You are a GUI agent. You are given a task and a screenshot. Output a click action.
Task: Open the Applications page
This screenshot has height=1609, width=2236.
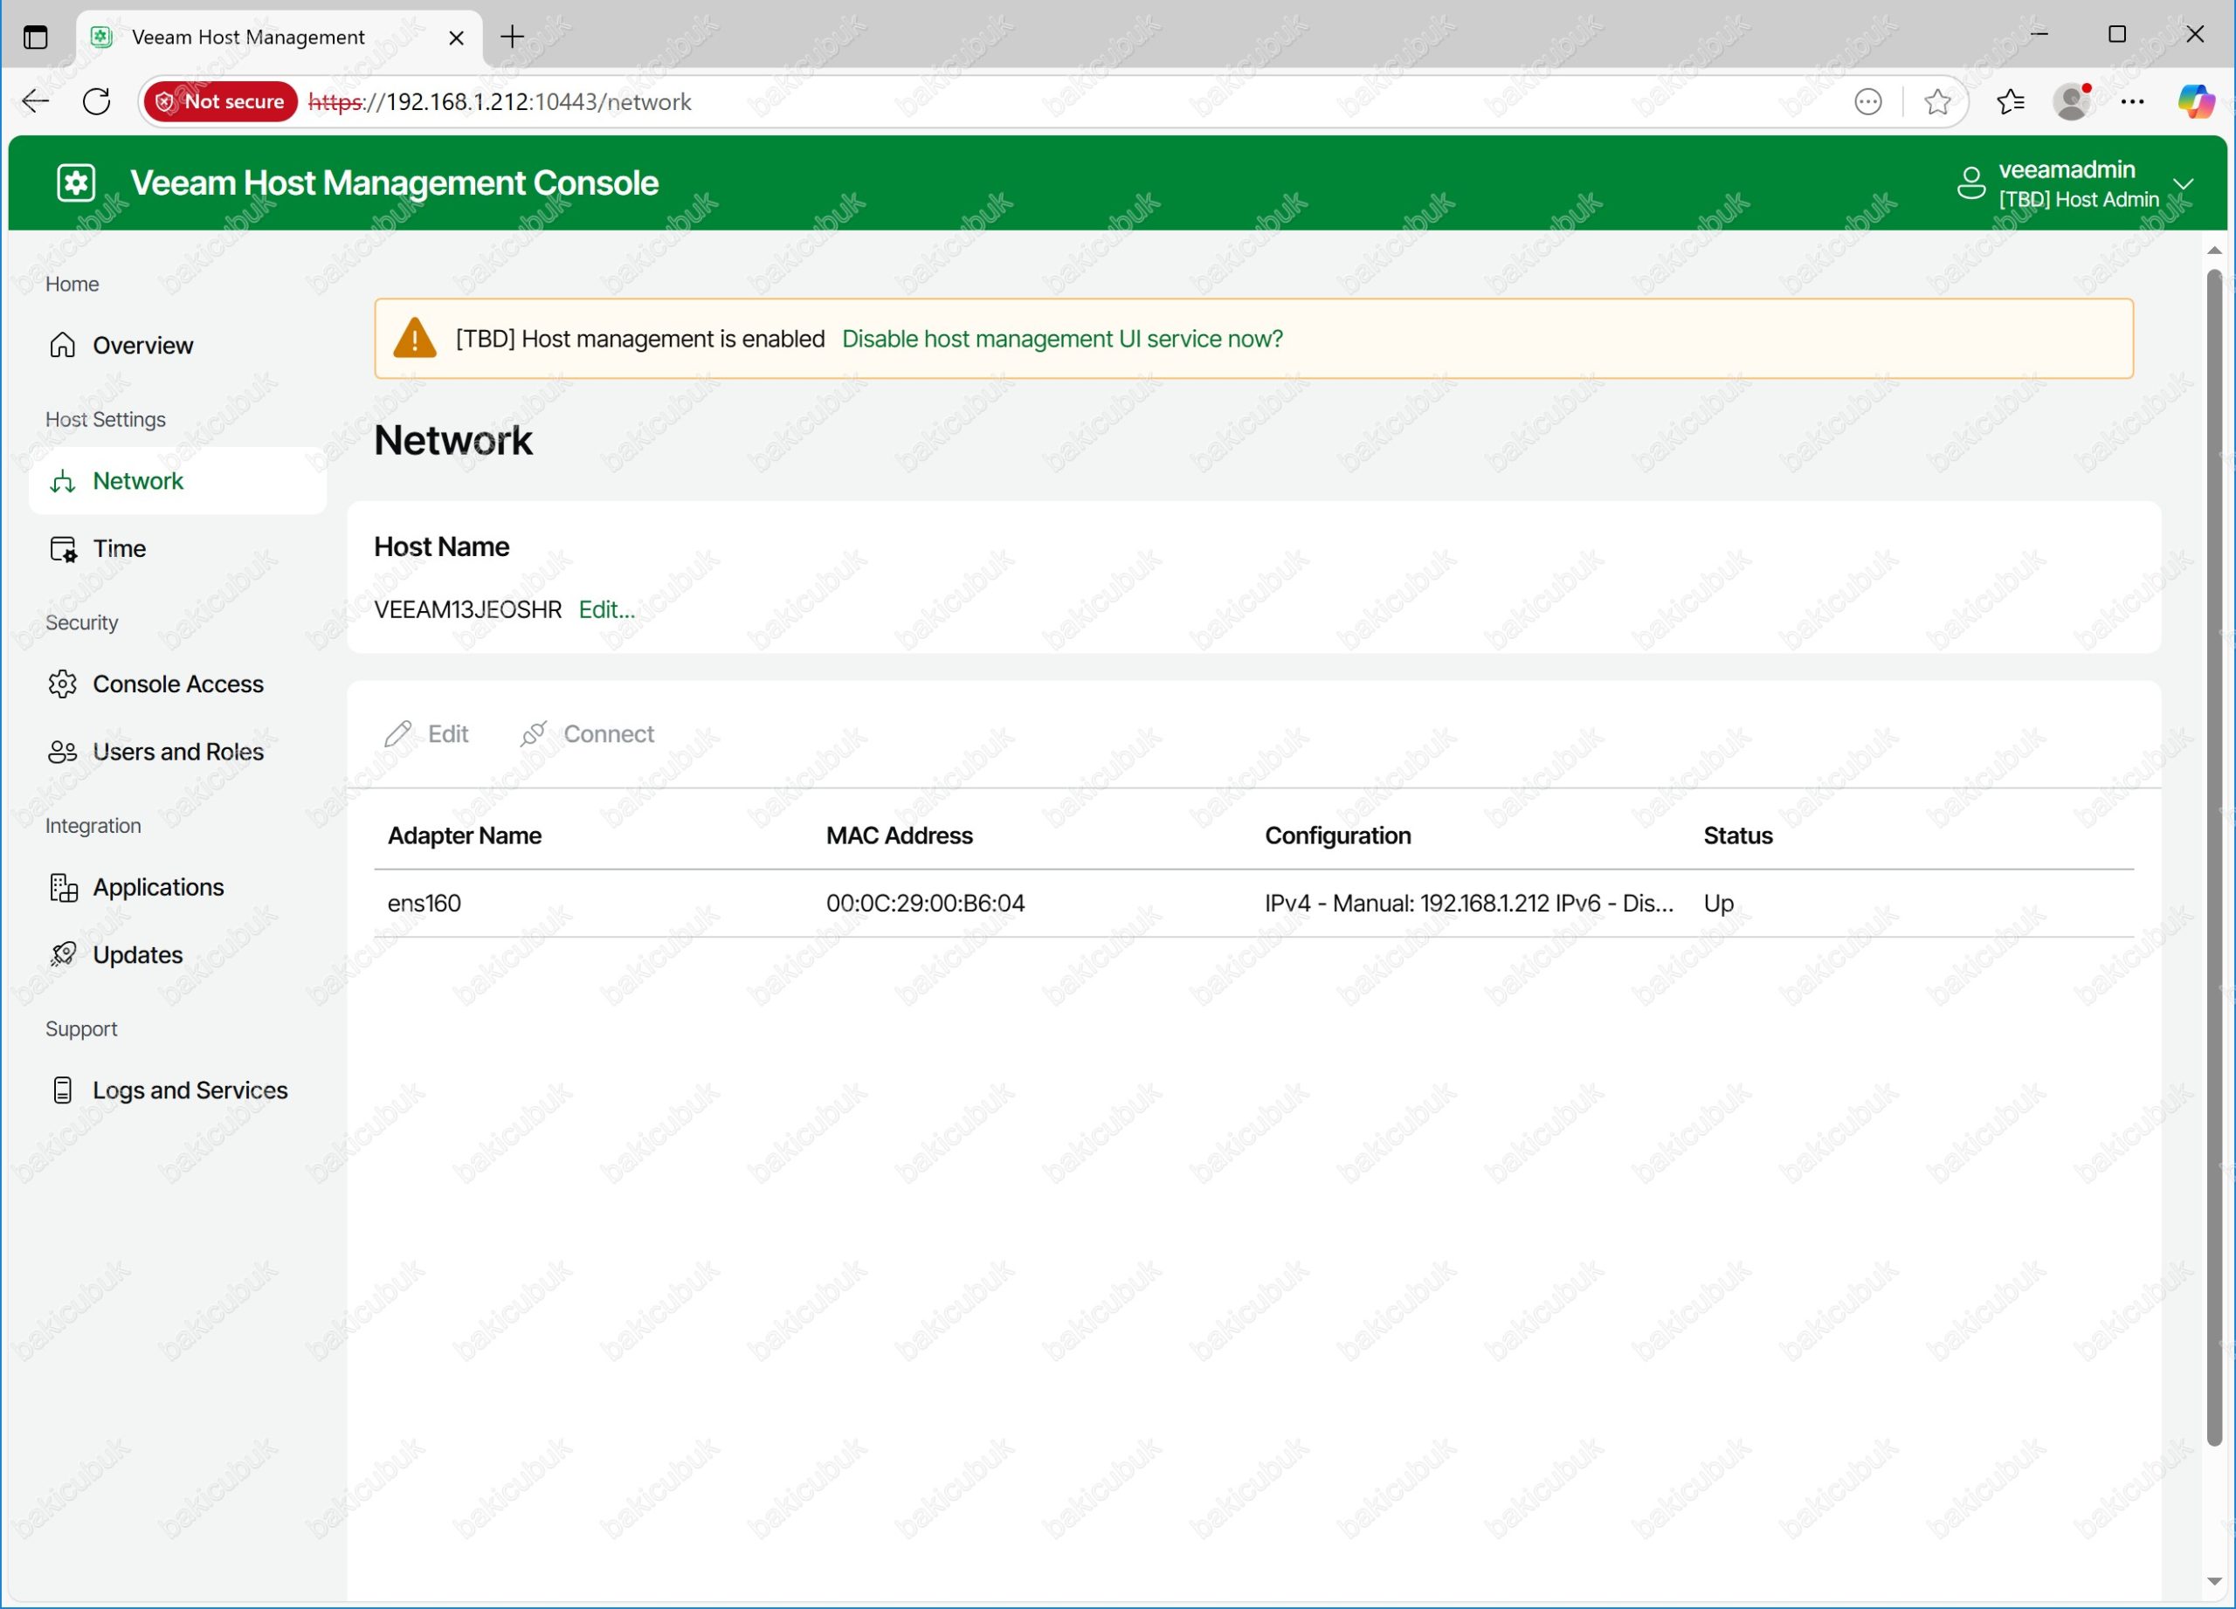[x=177, y=888]
